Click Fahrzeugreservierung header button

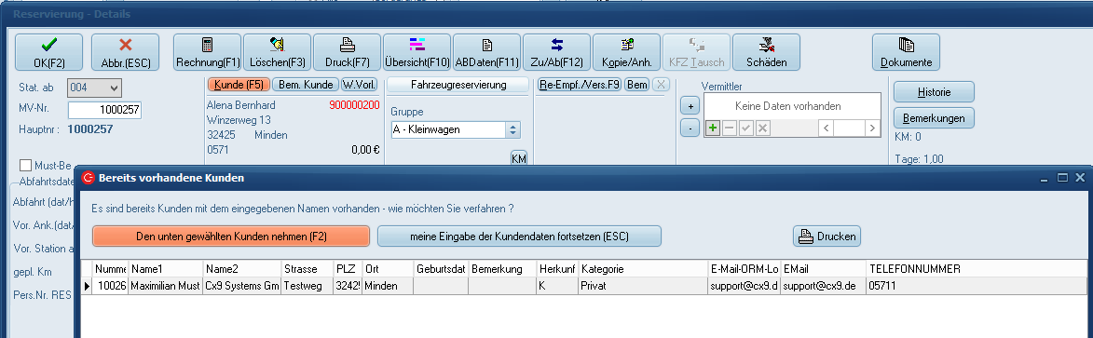(x=458, y=85)
